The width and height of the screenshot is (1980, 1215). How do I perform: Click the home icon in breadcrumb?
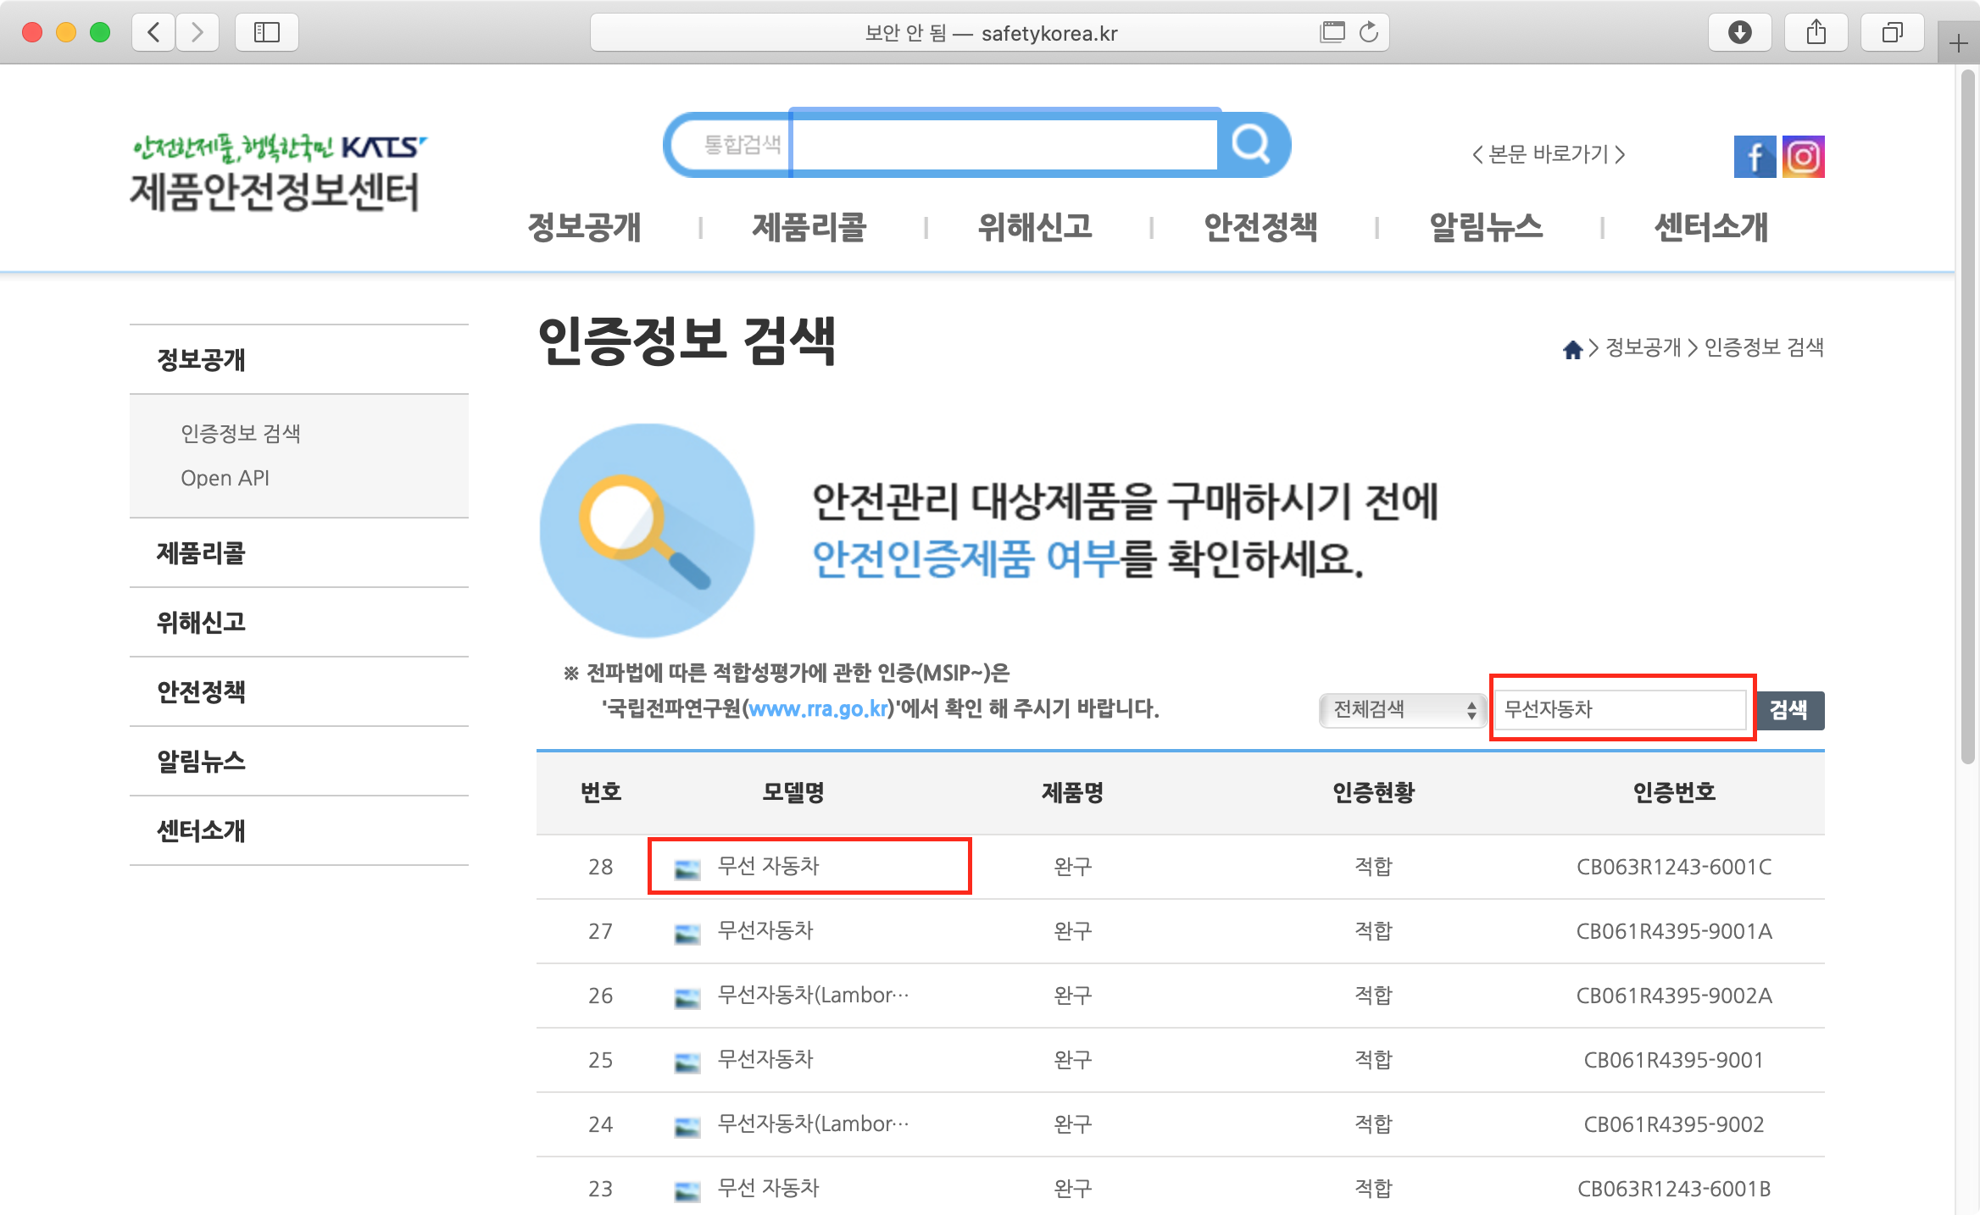[x=1572, y=349]
